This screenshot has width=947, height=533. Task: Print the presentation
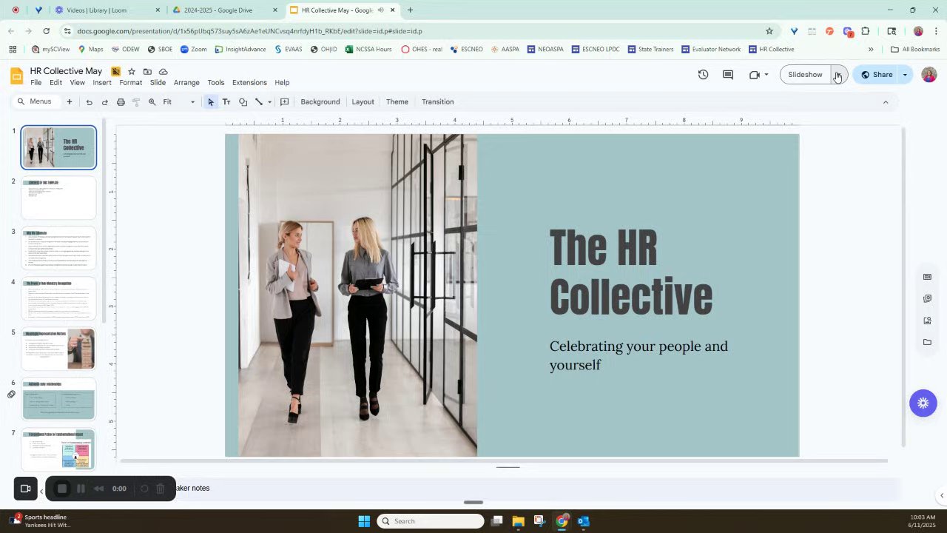point(121,102)
